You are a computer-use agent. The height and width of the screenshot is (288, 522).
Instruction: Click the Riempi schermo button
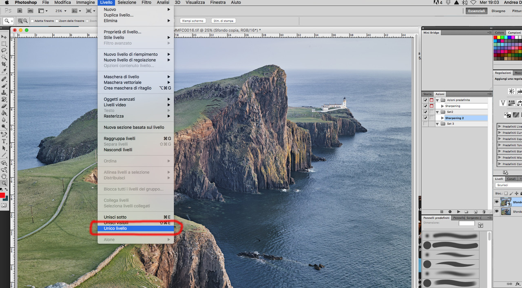192,21
